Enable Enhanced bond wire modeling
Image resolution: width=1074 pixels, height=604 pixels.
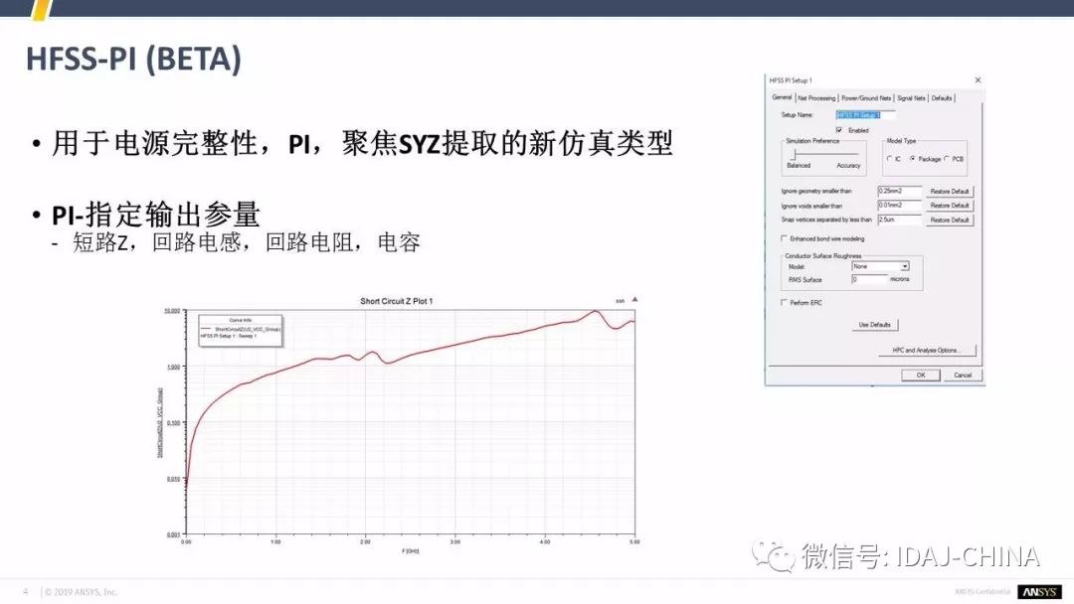click(785, 238)
